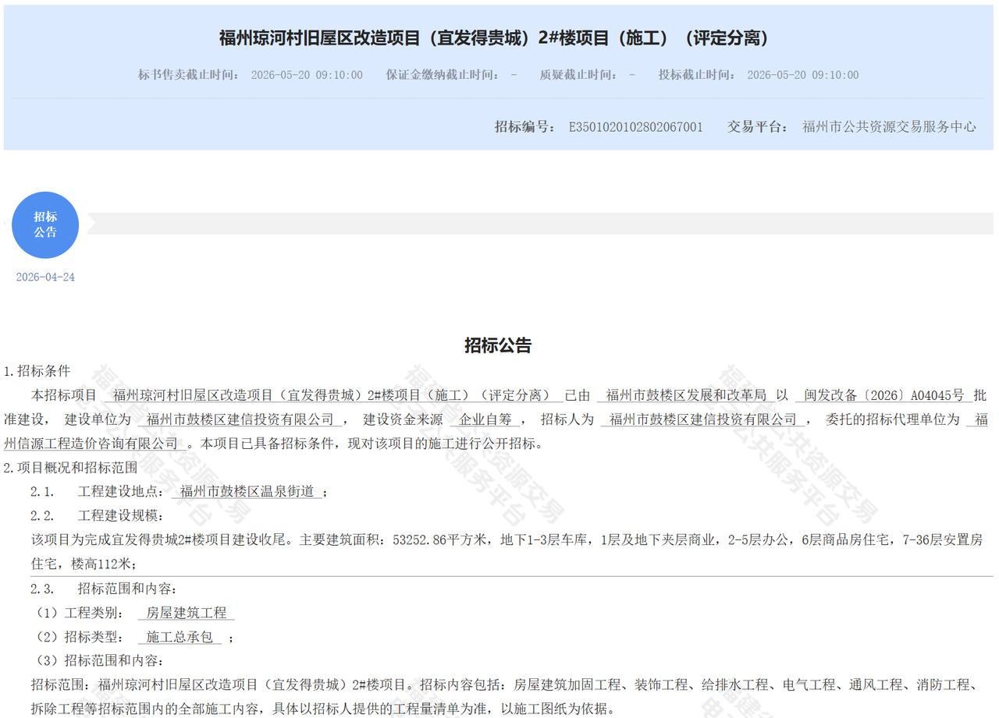Click the blue 招标公告 circle step marker
This screenshot has height=718, width=999.
(45, 225)
